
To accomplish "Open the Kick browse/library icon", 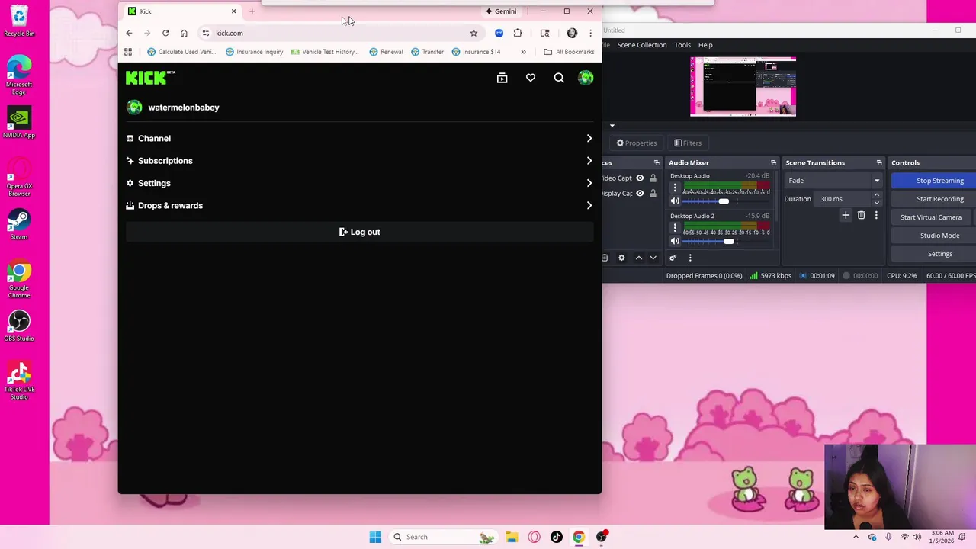I will point(502,78).
